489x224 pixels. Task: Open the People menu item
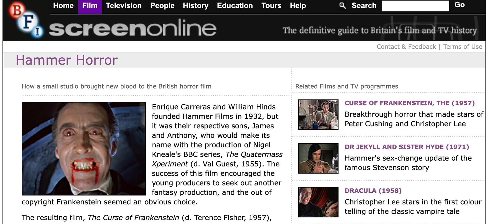point(162,6)
